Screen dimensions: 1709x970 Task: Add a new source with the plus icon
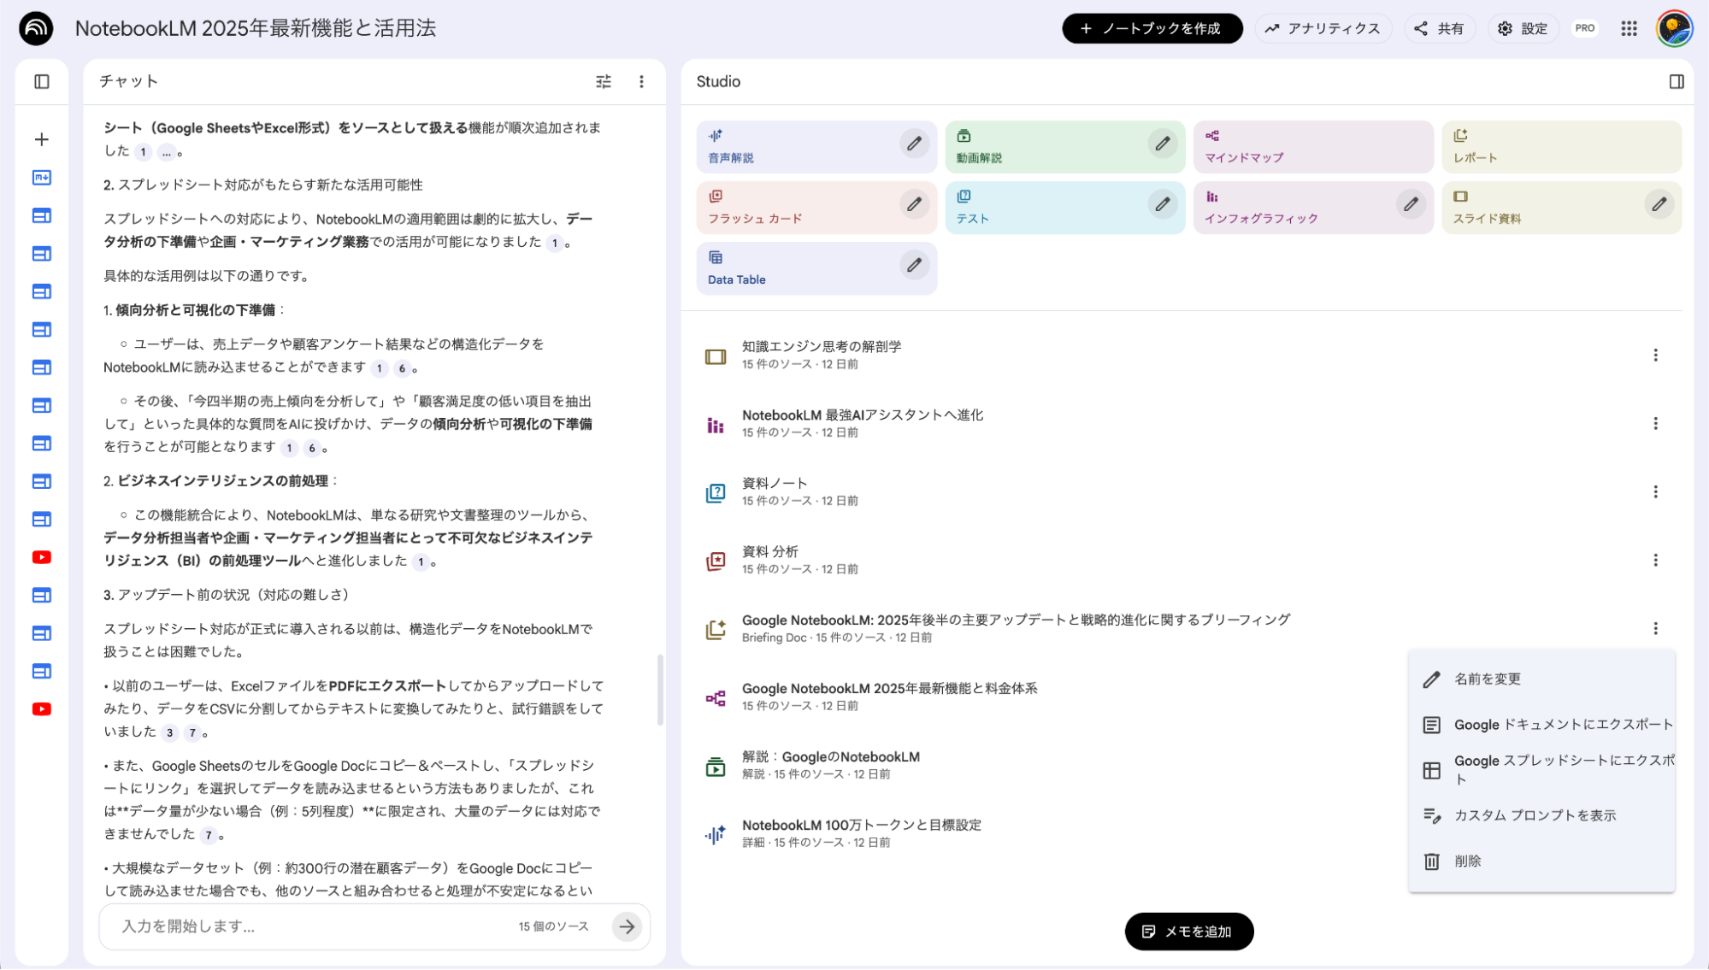pos(40,138)
